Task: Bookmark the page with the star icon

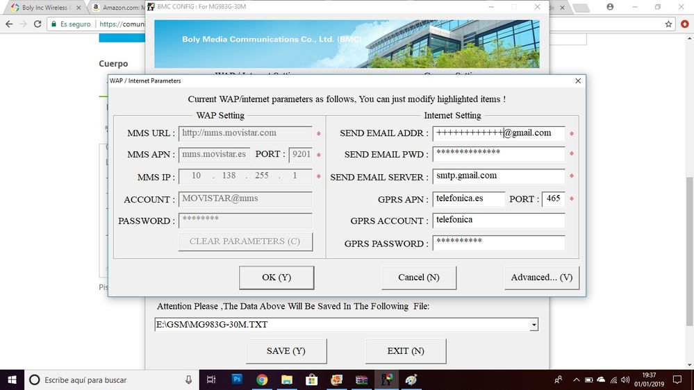Action: pyautogui.click(x=668, y=24)
